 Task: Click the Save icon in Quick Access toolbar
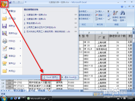click(x=10, y=2)
